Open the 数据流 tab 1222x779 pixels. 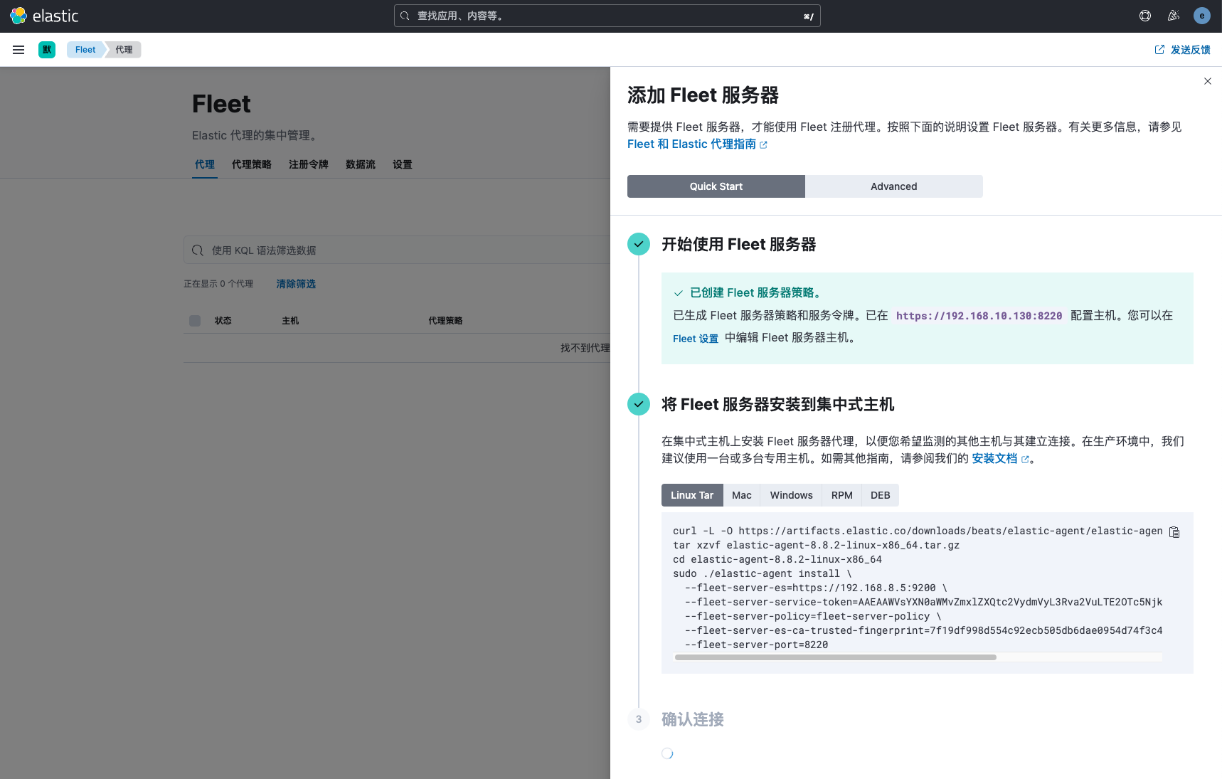click(361, 164)
